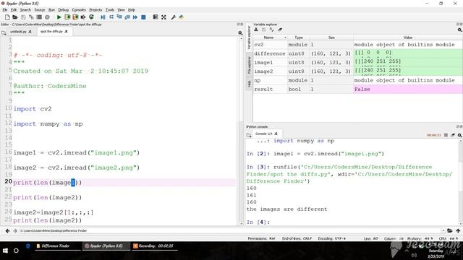This screenshot has height=260, width=463.
Task: Switch to vertical Help tab
Action: [249, 84]
